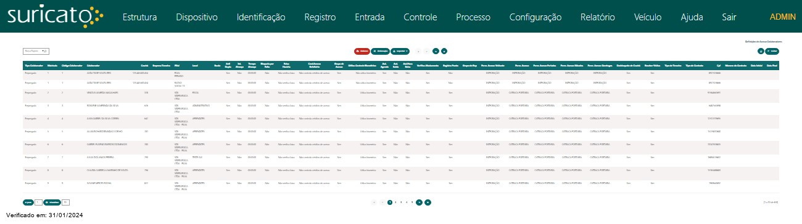Click the red delete button
The image size is (802, 224).
(x=362, y=50)
